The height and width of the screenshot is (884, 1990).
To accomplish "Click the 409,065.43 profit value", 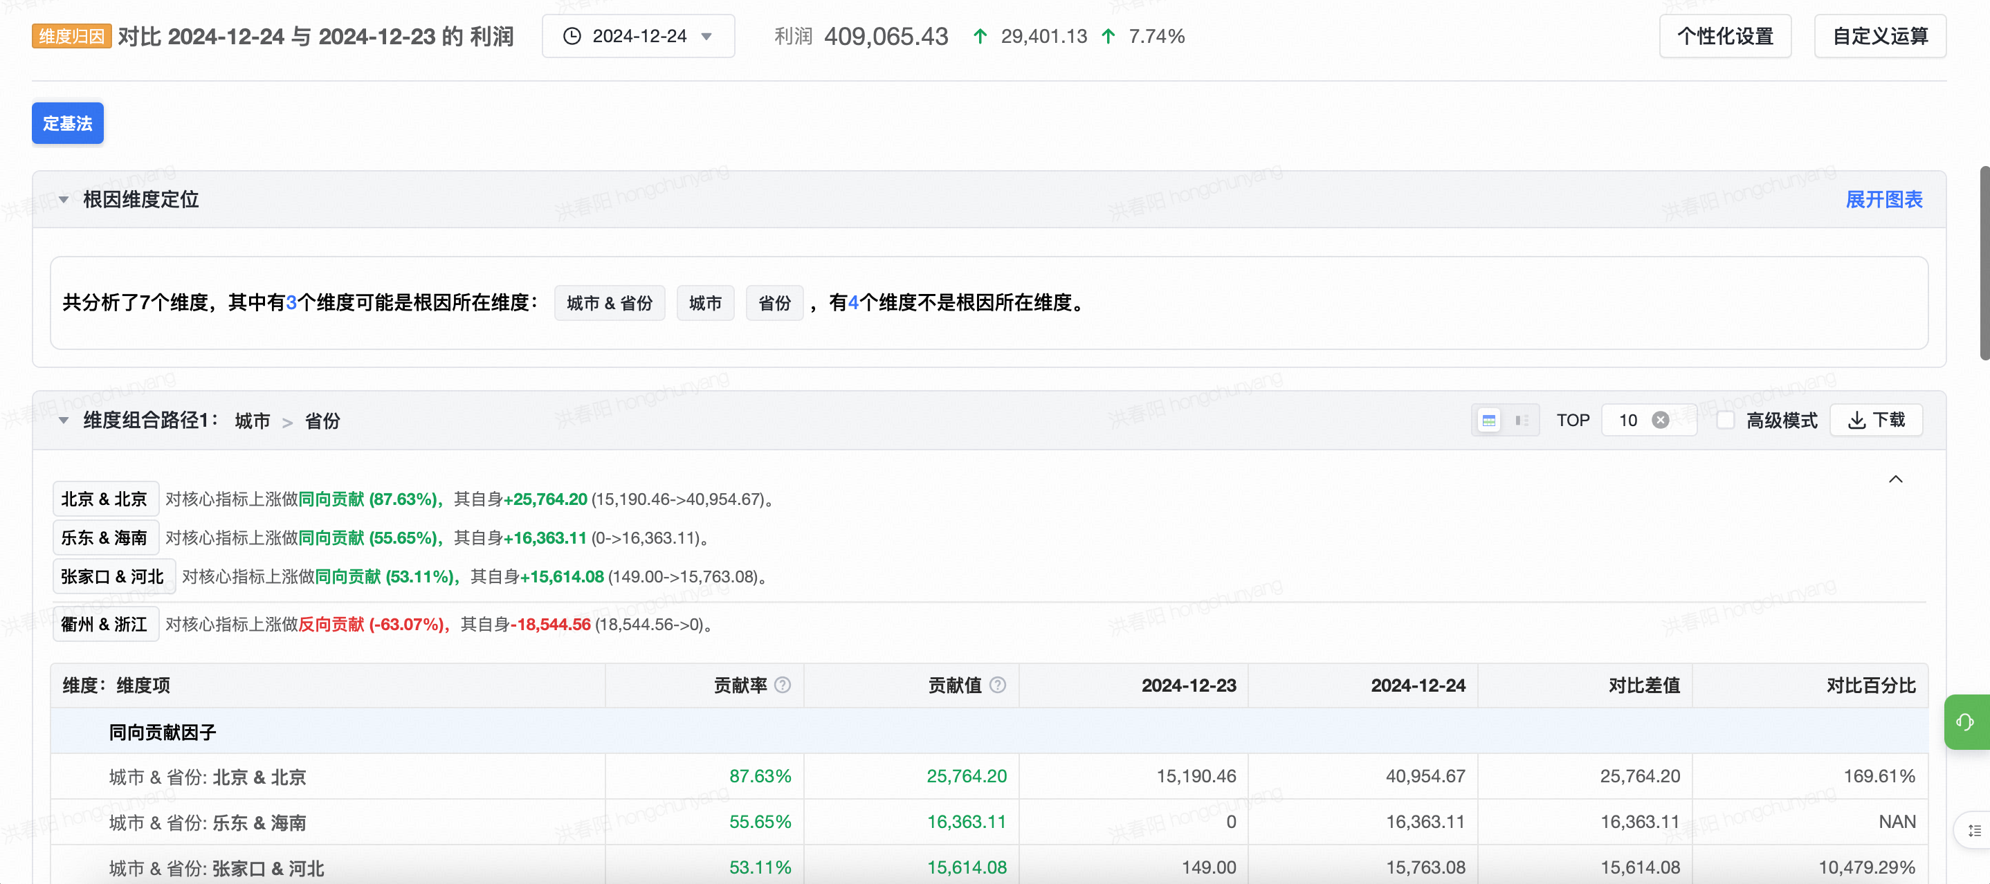I will coord(886,36).
